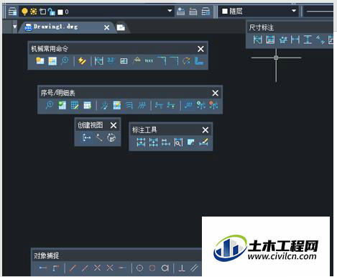Image resolution: width=337 pixels, height=277 pixels.
Task: Click the Layer Previous icon
Action: 193,12
